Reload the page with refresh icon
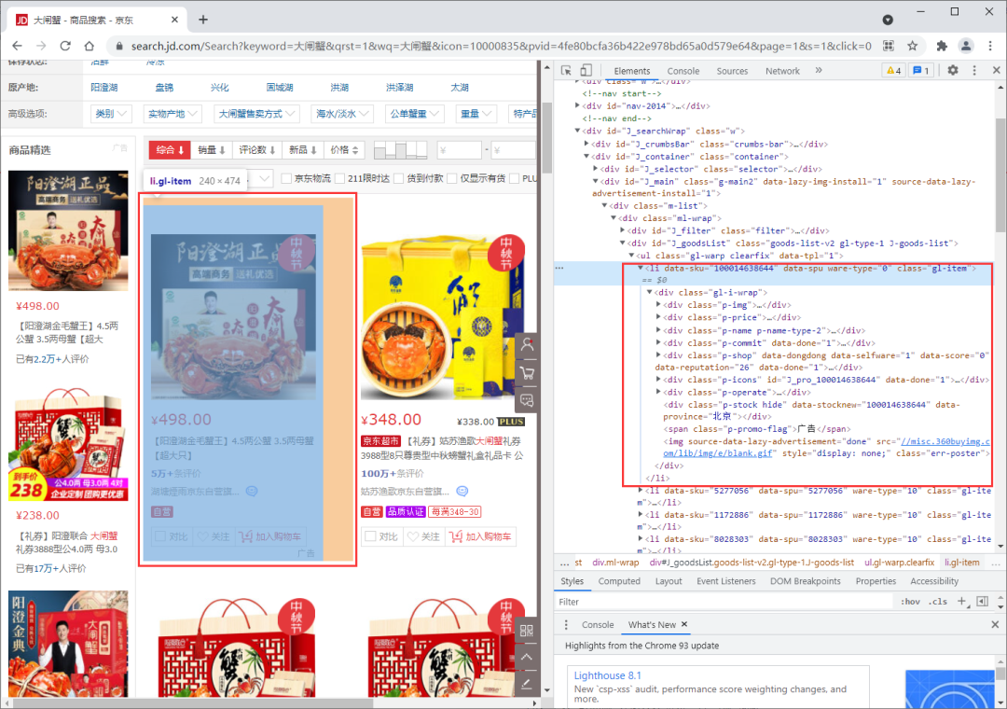 [x=65, y=46]
